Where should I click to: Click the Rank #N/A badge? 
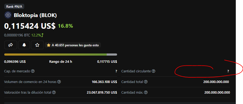coord(14,7)
